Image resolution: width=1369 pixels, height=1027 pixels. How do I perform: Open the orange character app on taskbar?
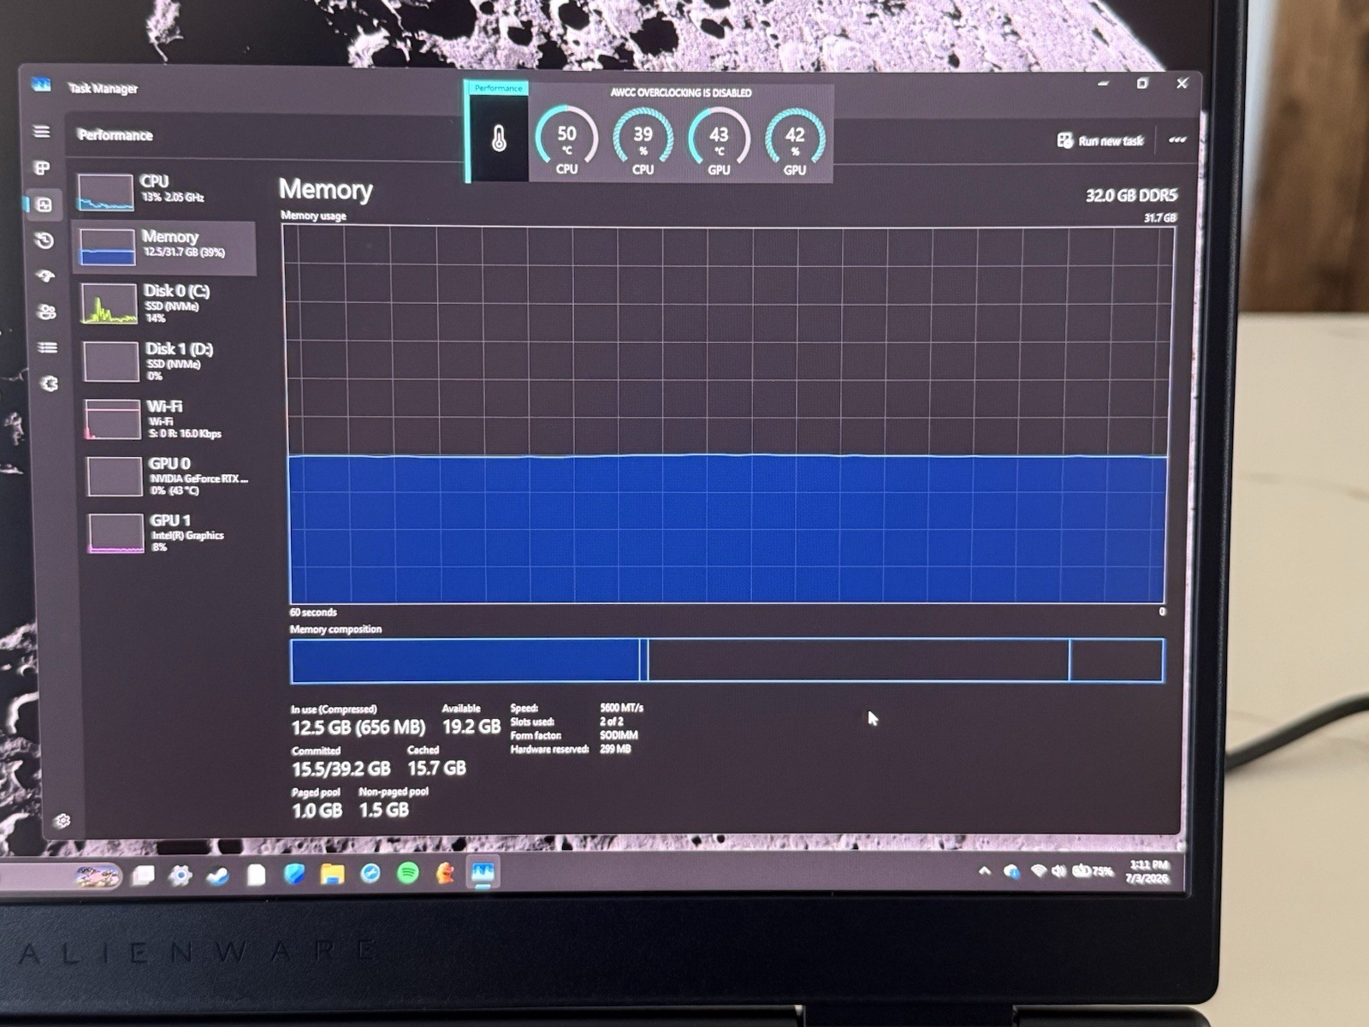pos(445,873)
